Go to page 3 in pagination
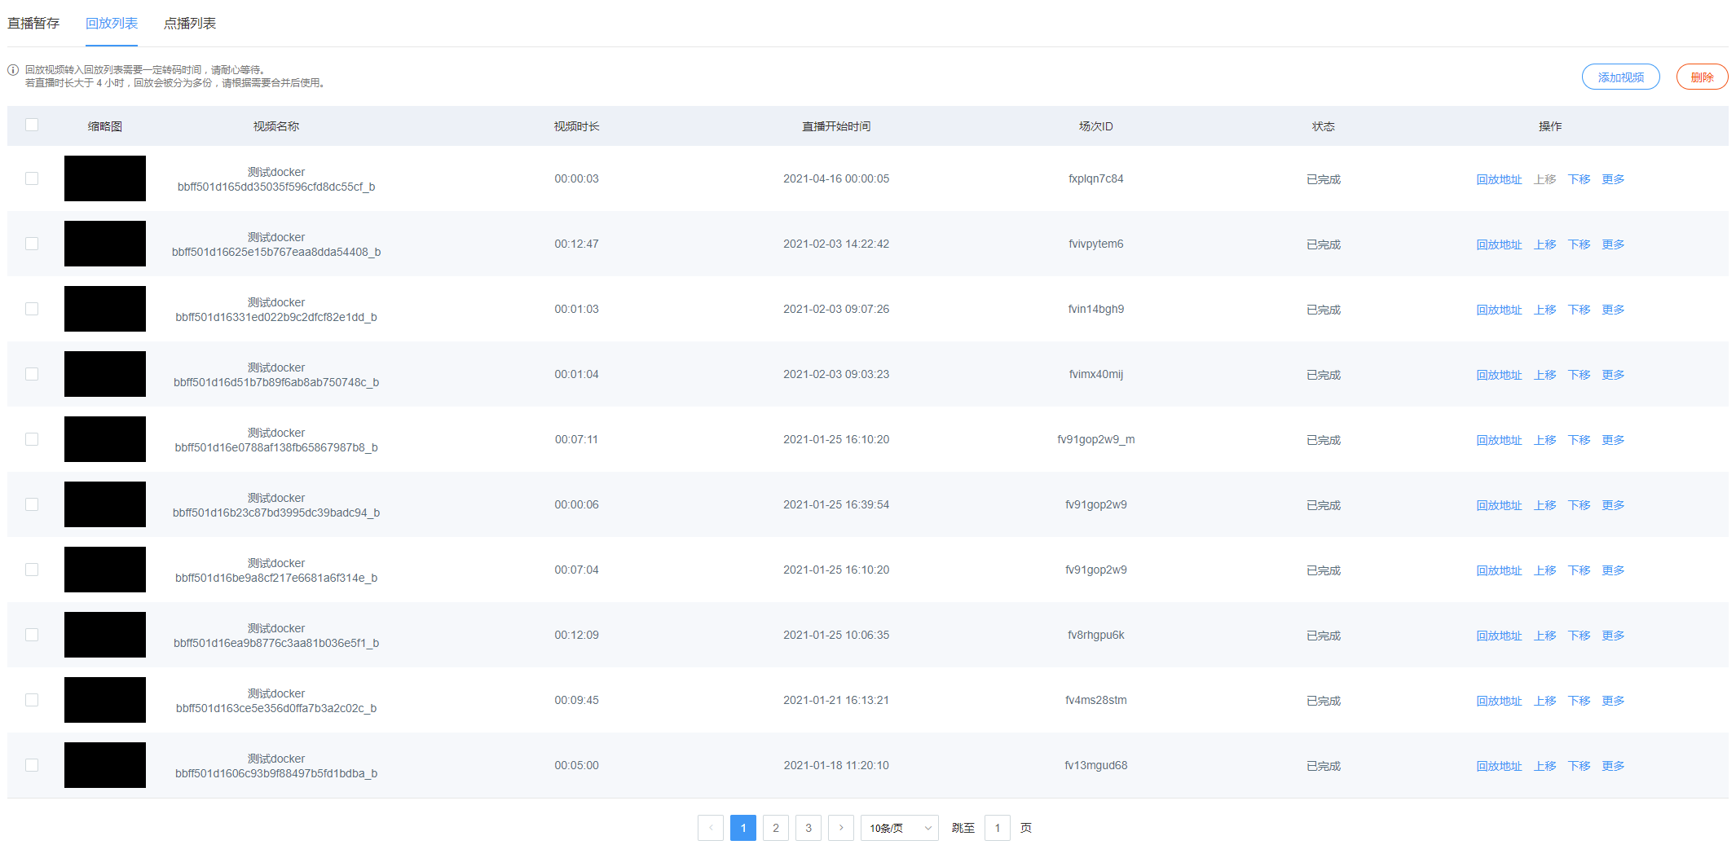The image size is (1736, 858). pos(809,828)
